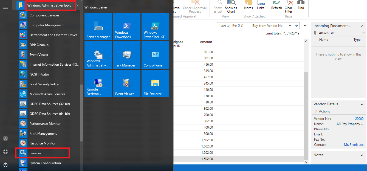367x171 pixels.
Task: Click Clear Filter in the ribbon
Action: click(x=289, y=7)
